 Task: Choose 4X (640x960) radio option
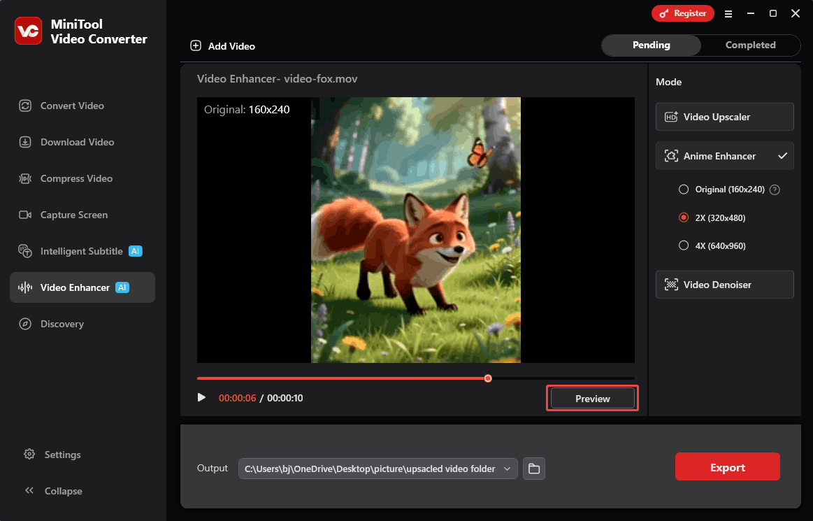(684, 245)
